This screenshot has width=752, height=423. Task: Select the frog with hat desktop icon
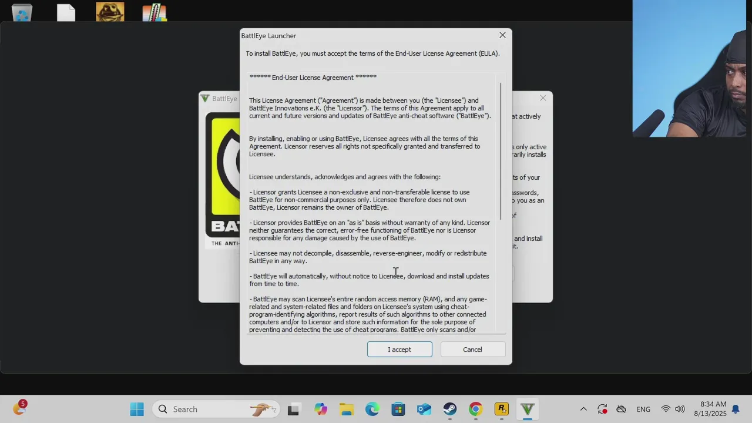(x=110, y=12)
